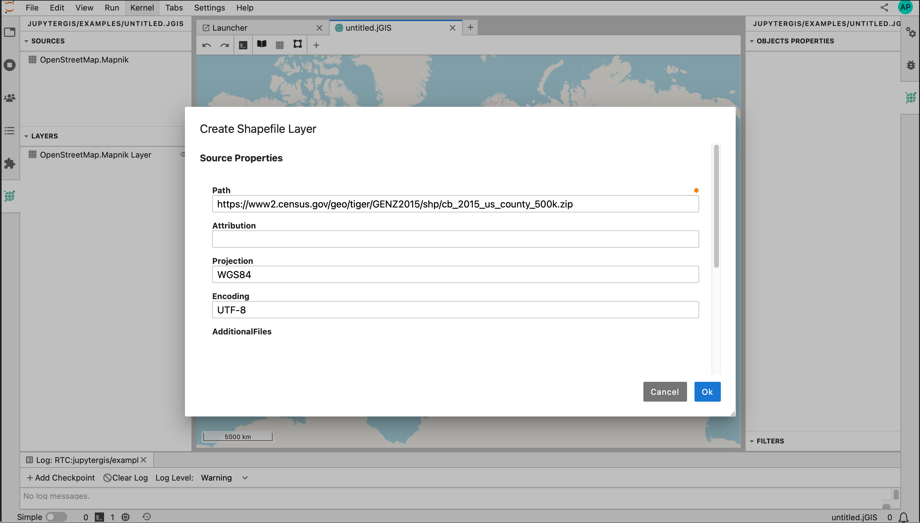
Task: Open the console icon in the toolbar
Action: [x=243, y=45]
